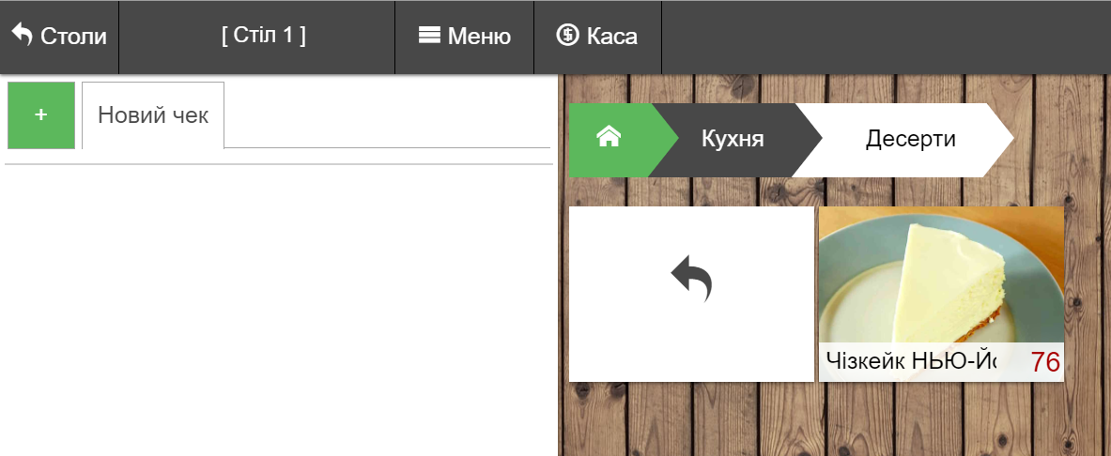Screen dimensions: 1111x456
Task: Add the cheesecake by clicking its photo
Action: tap(940, 272)
